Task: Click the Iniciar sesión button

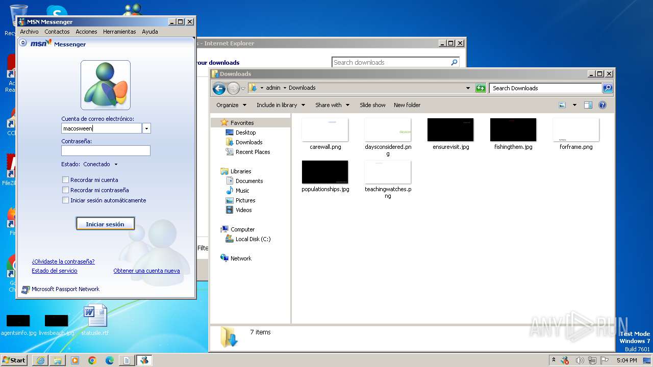Action: pos(105,224)
